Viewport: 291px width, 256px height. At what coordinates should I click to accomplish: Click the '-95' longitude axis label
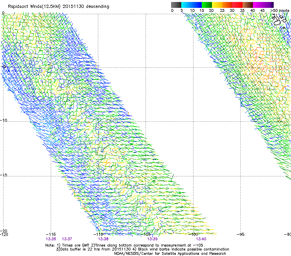pyautogui.click(x=241, y=234)
